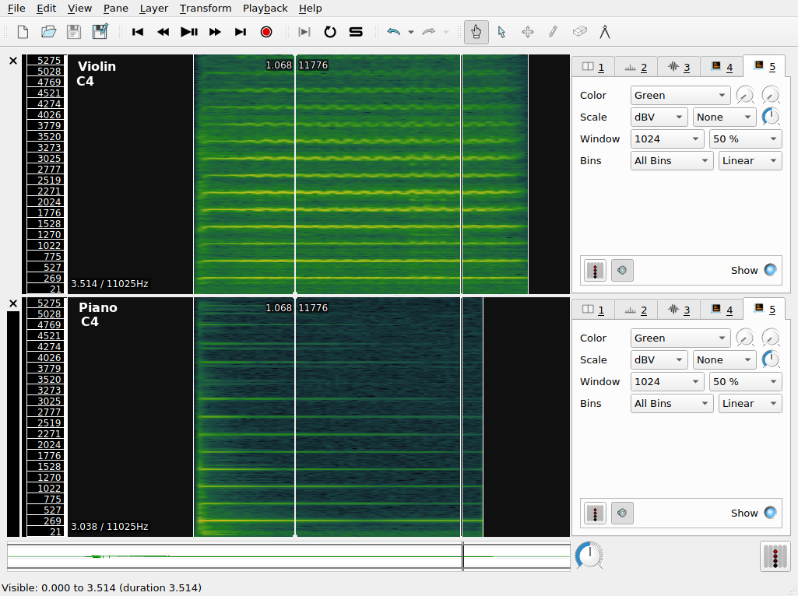Click the rewind playback button
798x596 pixels.
163,32
